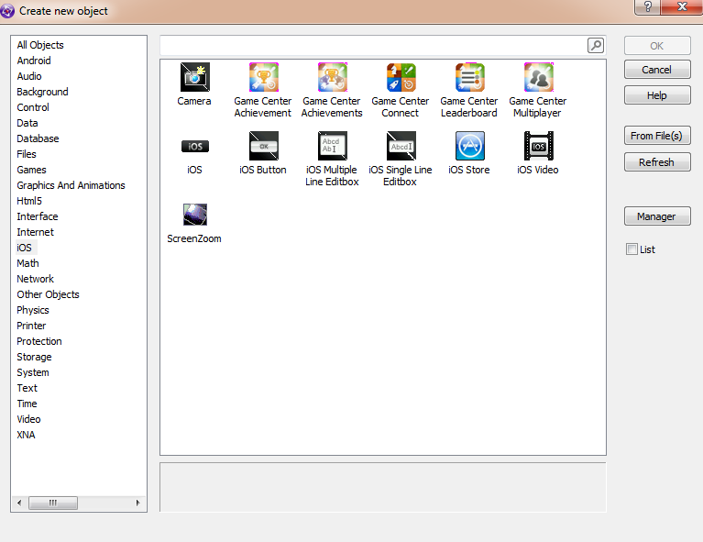Select the iOS Multiple Line Editbox object
The width and height of the screenshot is (703, 542).
point(332,159)
